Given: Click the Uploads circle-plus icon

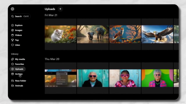Looking at the screenshot, I should (x=12, y=69).
